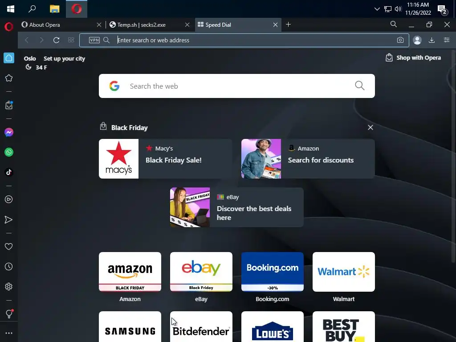Open Windows notification center
Screen dimensions: 456x342
click(443, 10)
